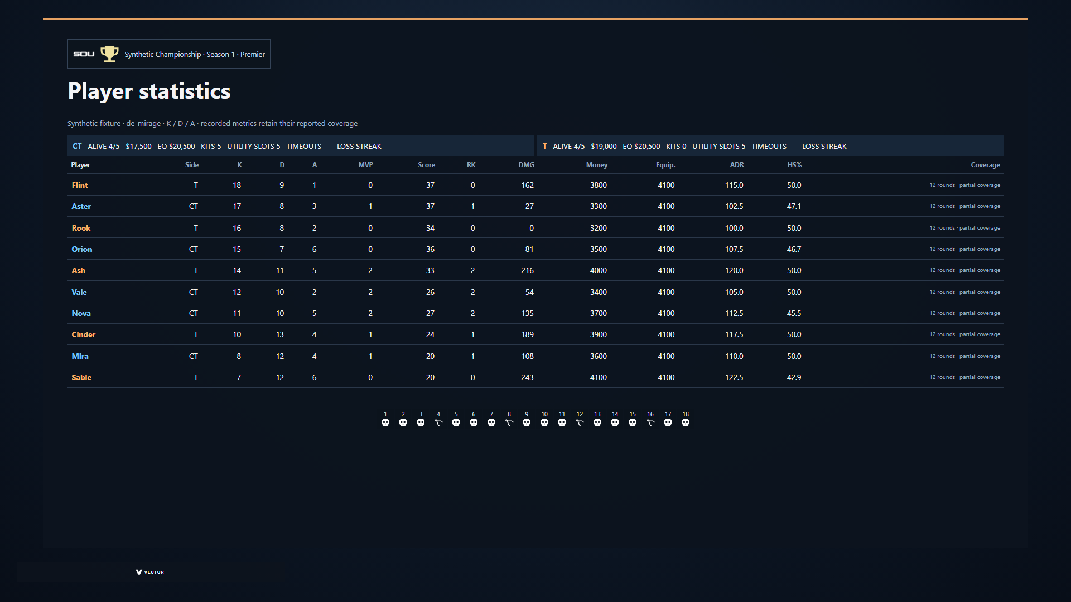Image resolution: width=1071 pixels, height=602 pixels.
Task: Select round 12 defuse pliers icon
Action: coord(580,423)
